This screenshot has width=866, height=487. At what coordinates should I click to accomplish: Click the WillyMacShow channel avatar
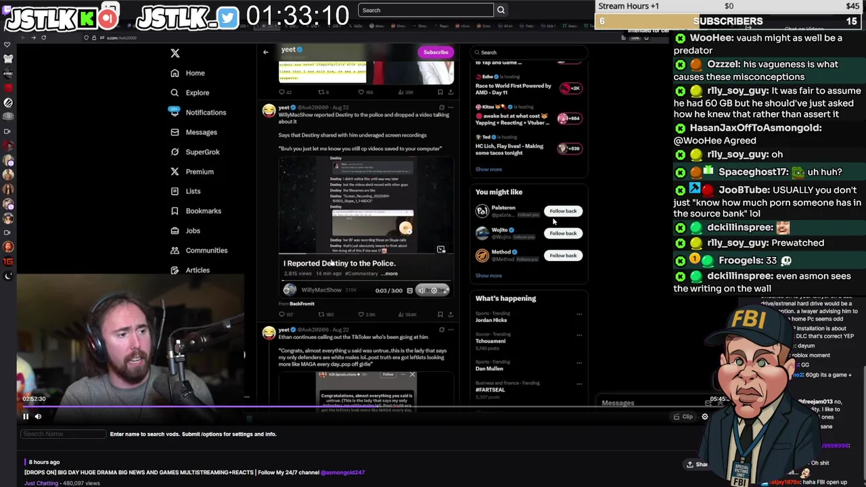(290, 290)
